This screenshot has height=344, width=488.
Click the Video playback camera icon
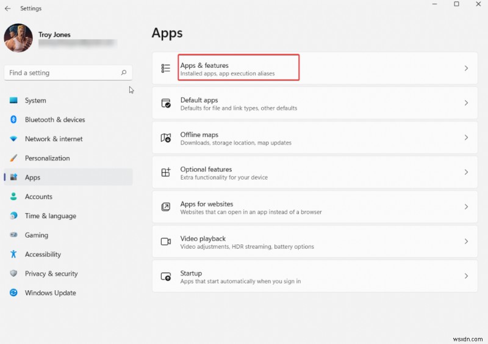(165, 241)
